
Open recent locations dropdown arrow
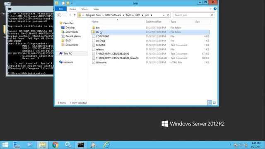tap(70, 15)
